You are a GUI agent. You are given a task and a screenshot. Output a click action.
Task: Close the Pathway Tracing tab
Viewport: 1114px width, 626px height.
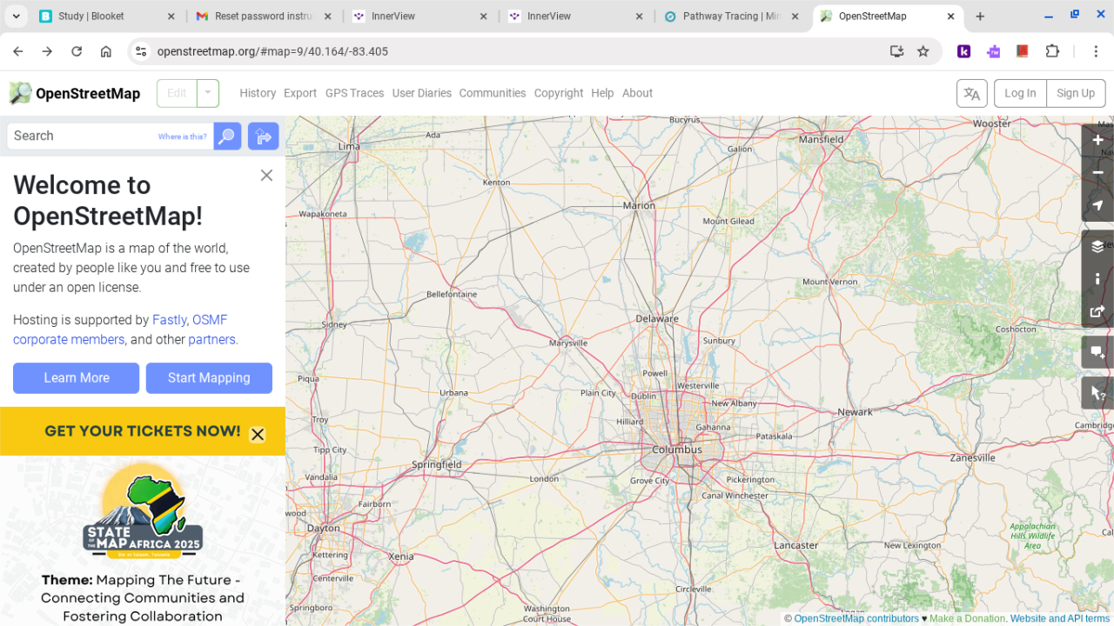795,17
